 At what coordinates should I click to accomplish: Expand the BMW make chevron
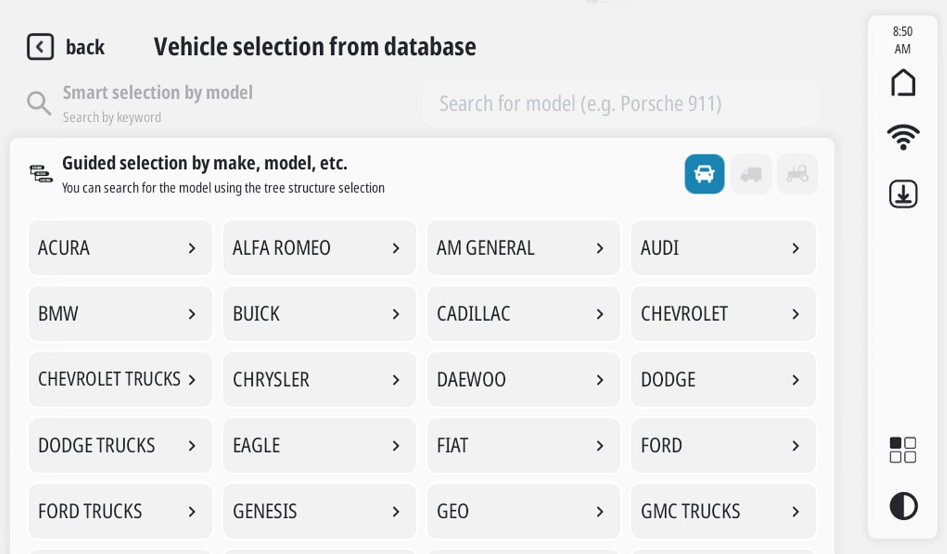pos(192,314)
